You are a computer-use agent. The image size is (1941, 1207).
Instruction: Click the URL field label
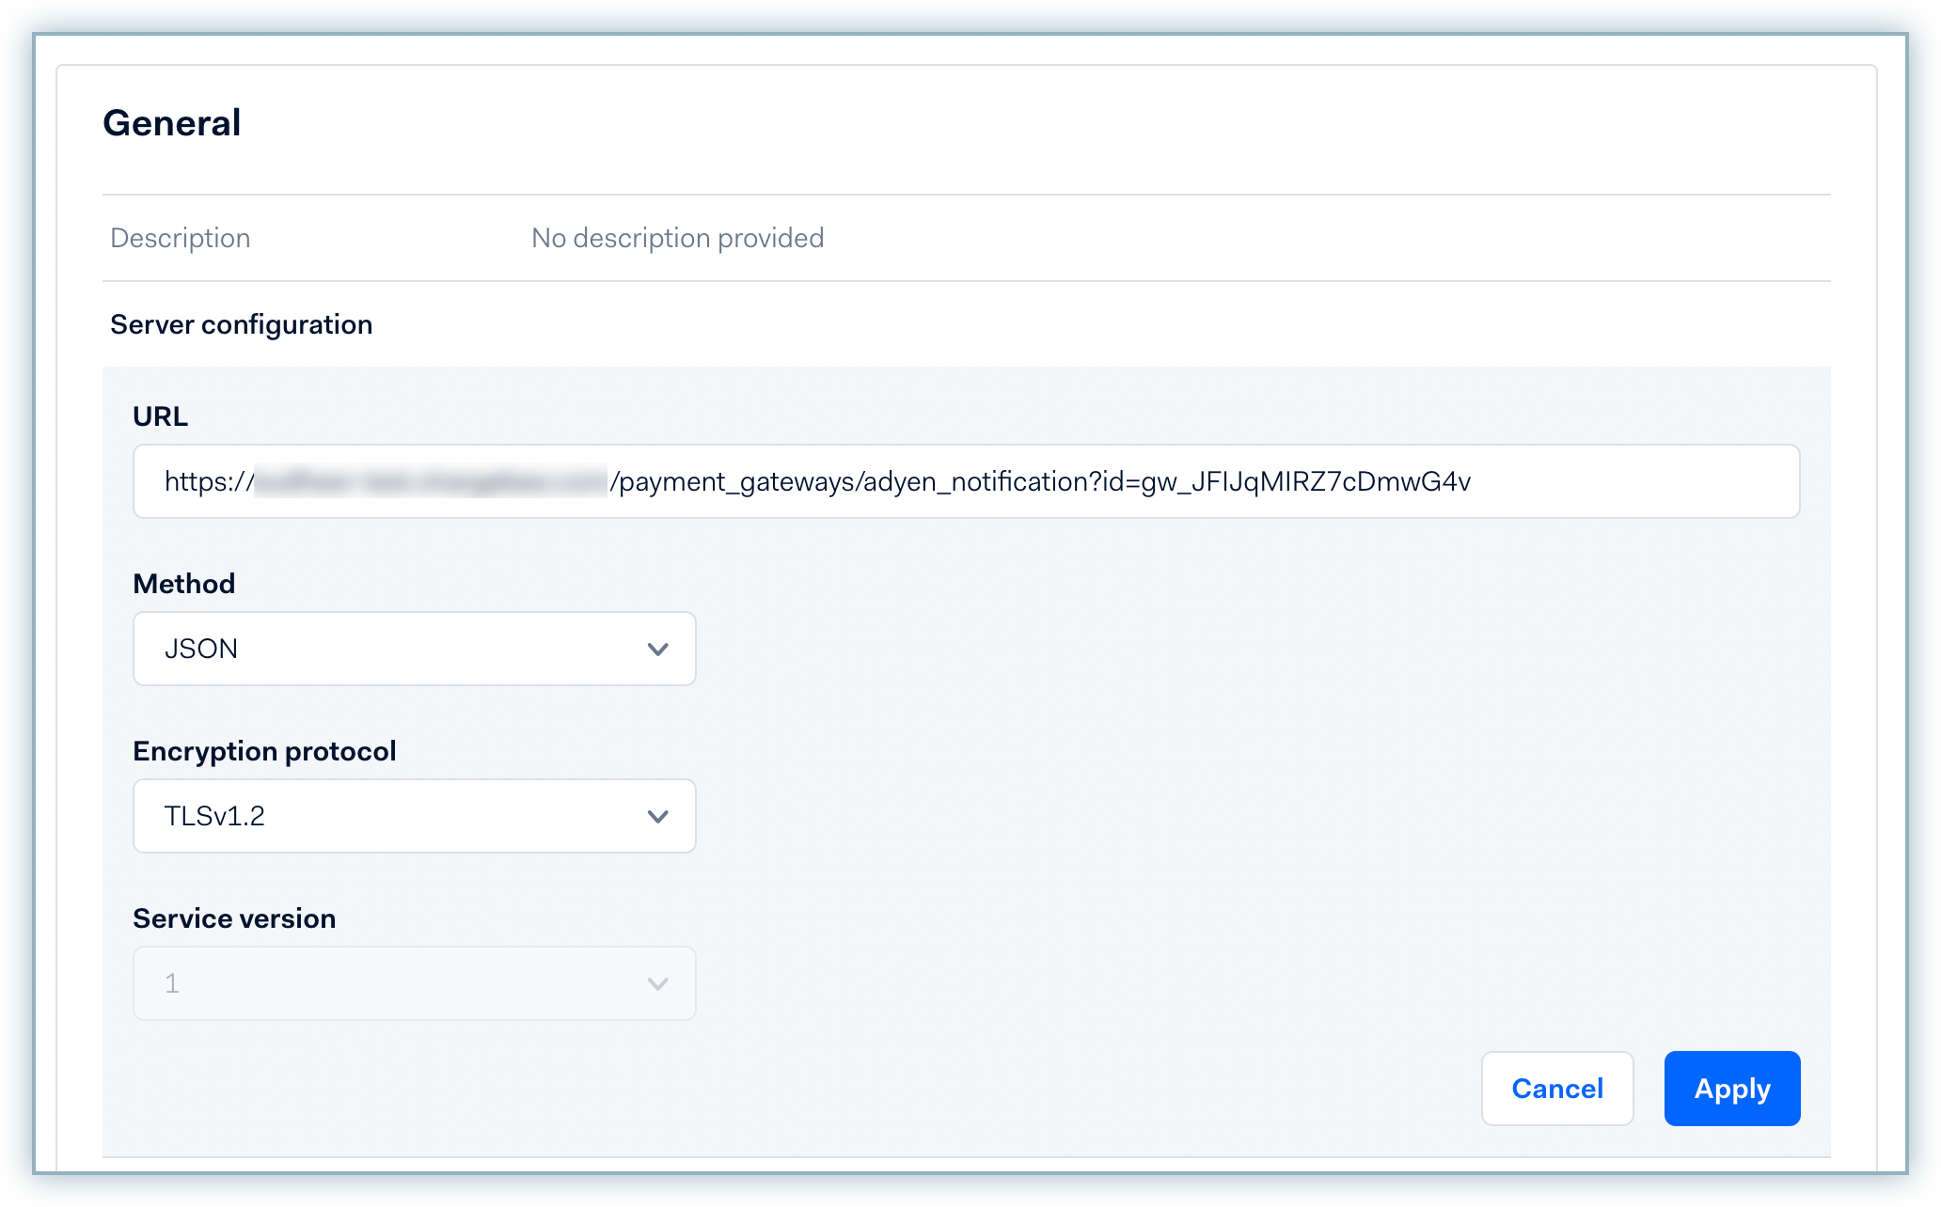coord(160,416)
